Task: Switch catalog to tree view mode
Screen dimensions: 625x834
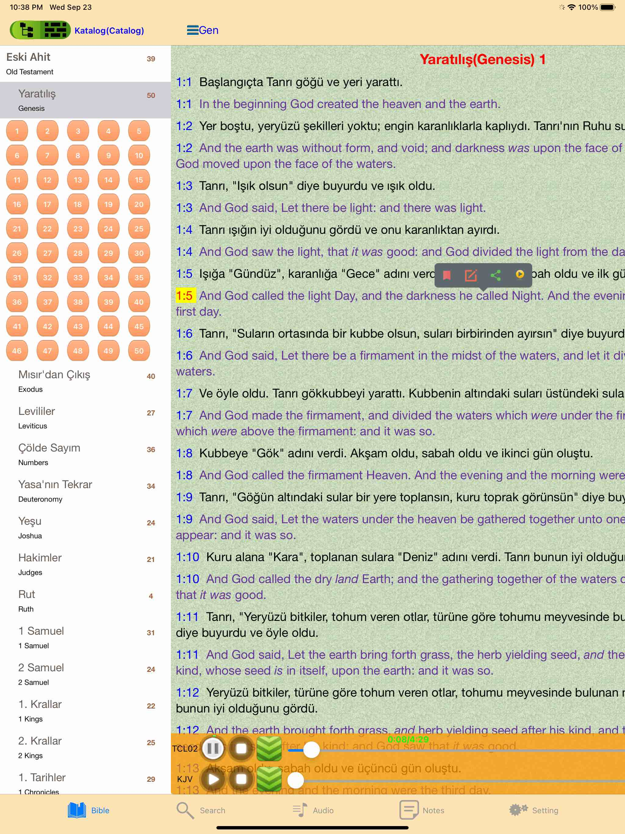Action: pos(26,30)
